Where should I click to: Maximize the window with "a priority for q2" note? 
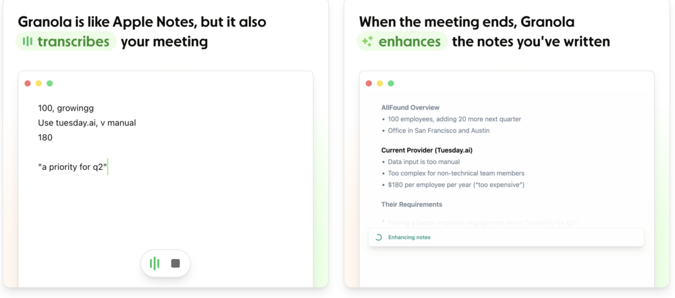tap(49, 84)
